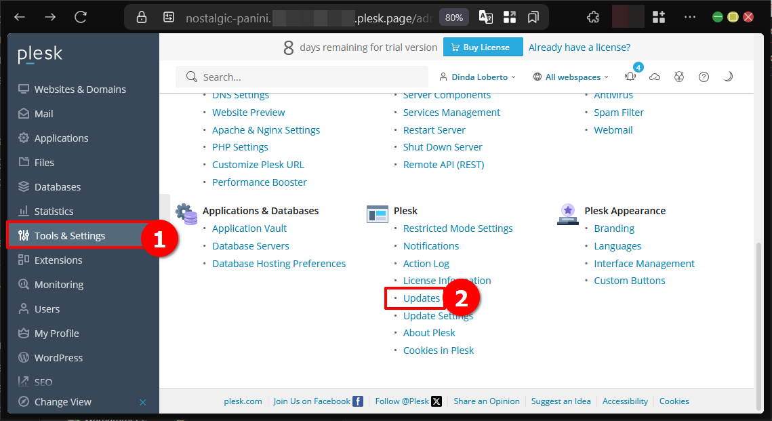Open the translate page icon
Image resolution: width=772 pixels, height=421 pixels.
486,18
